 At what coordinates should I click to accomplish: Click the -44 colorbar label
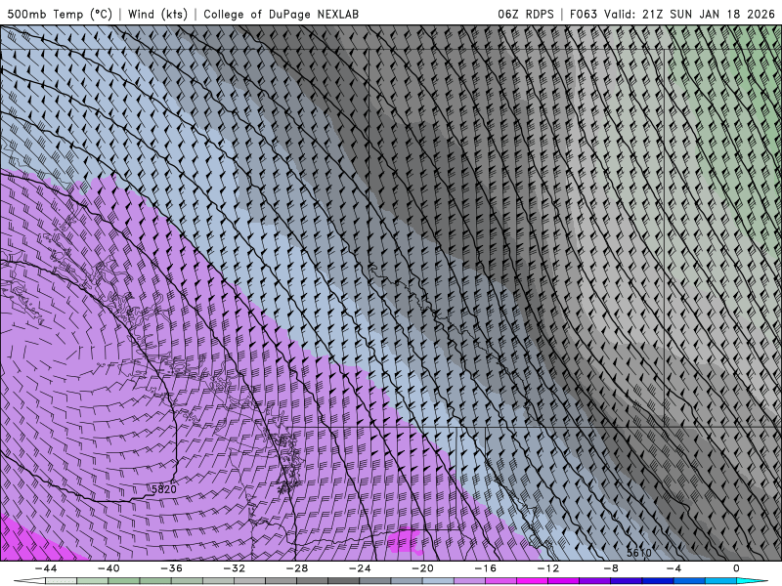(x=45, y=568)
